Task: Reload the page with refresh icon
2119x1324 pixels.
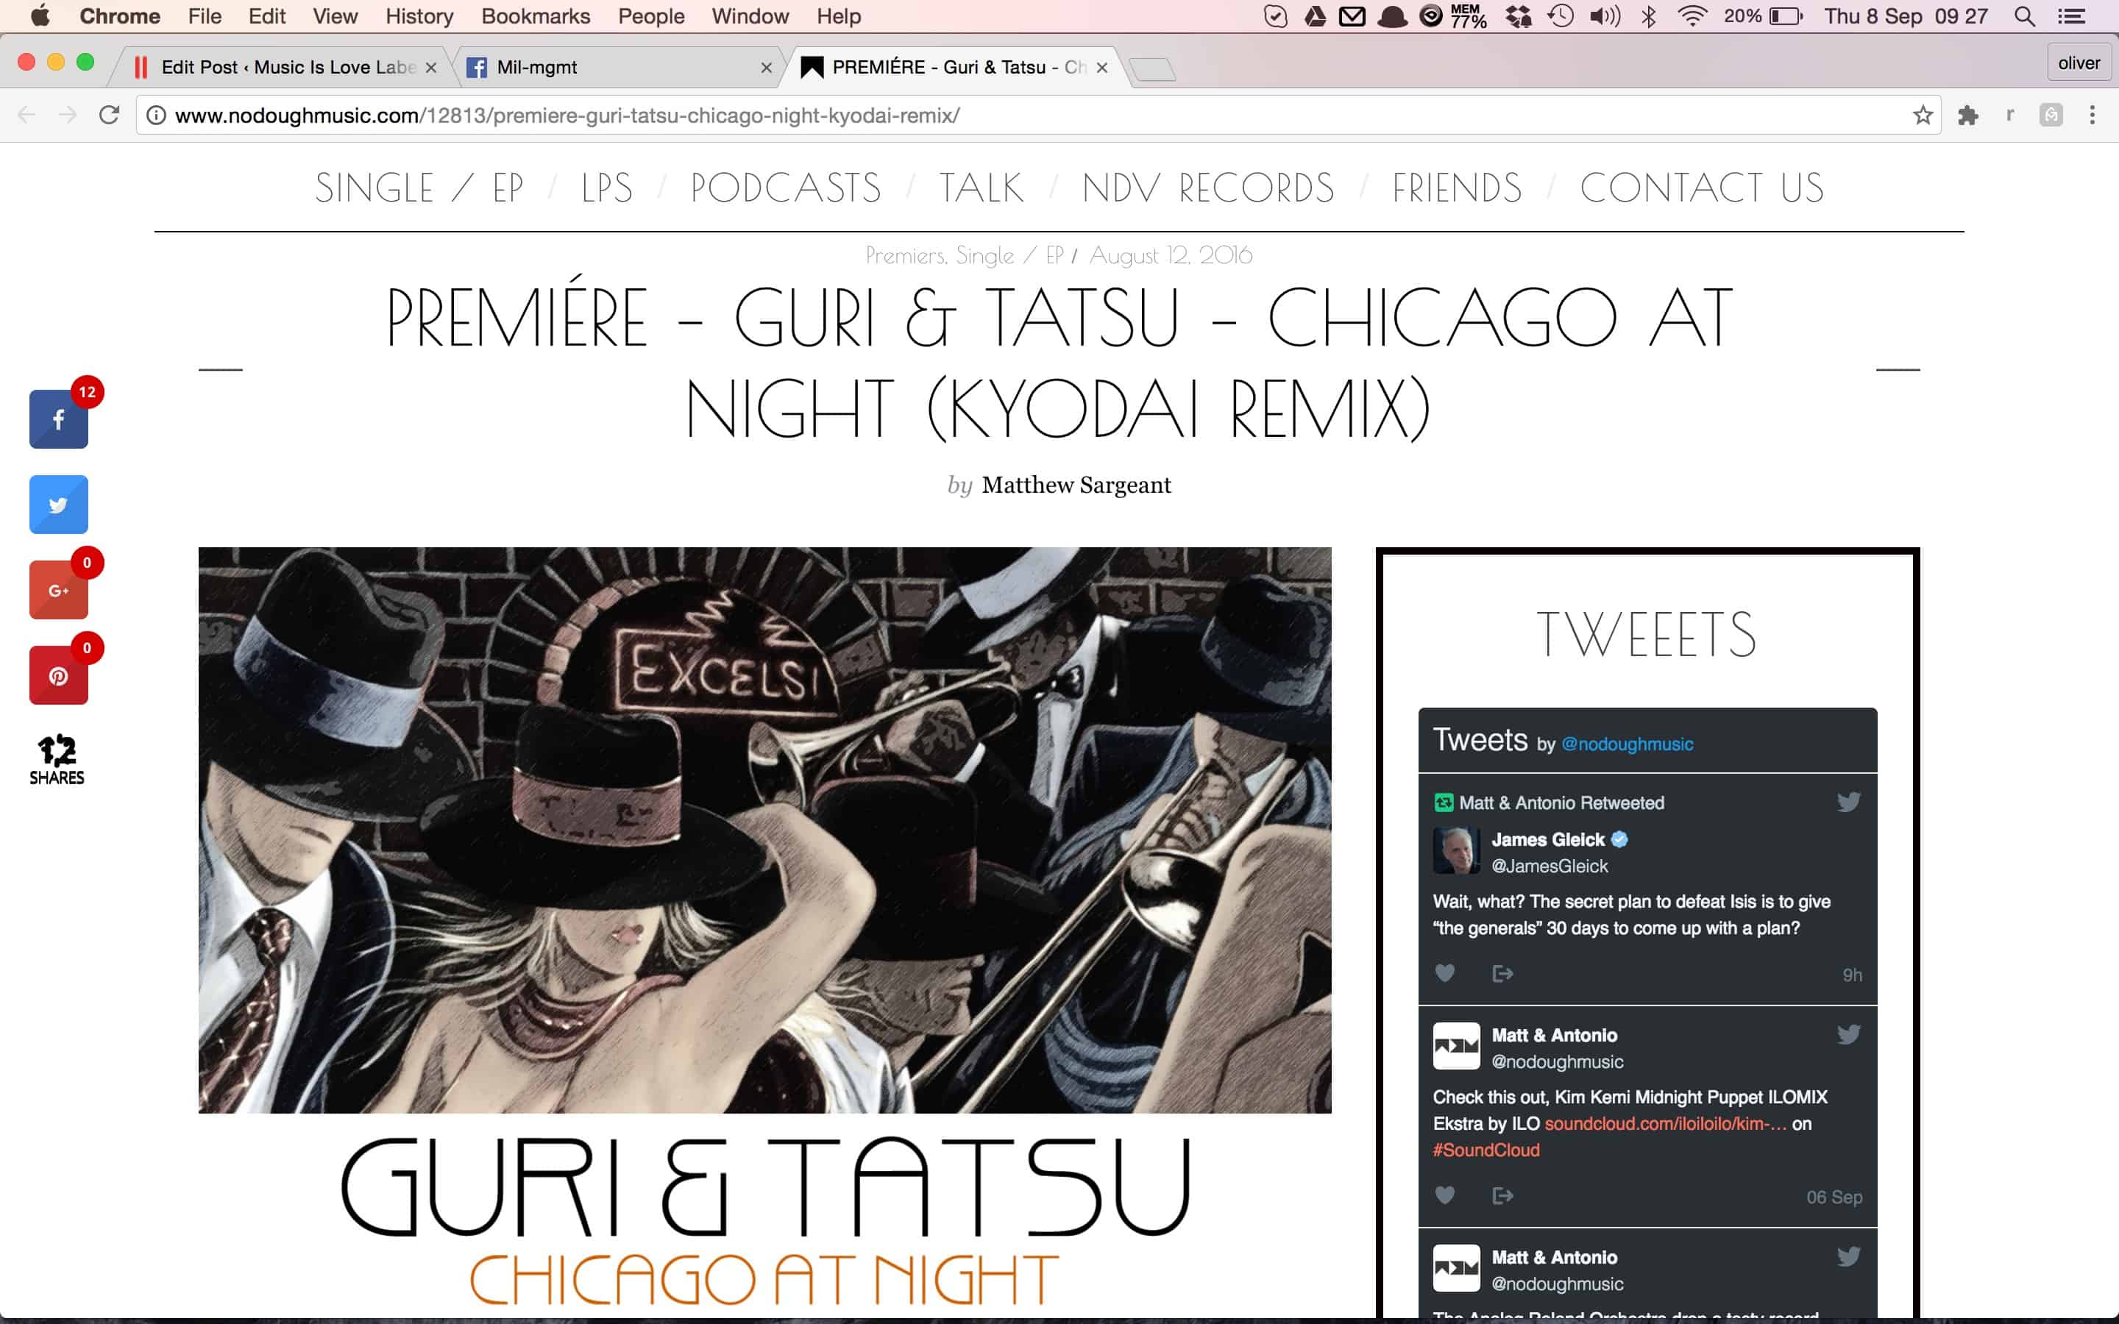Action: 109,115
